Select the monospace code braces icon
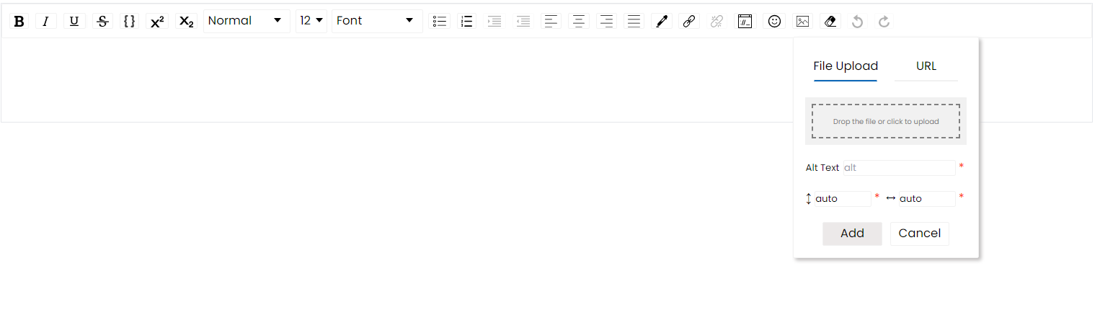The height and width of the screenshot is (328, 1100). click(130, 21)
